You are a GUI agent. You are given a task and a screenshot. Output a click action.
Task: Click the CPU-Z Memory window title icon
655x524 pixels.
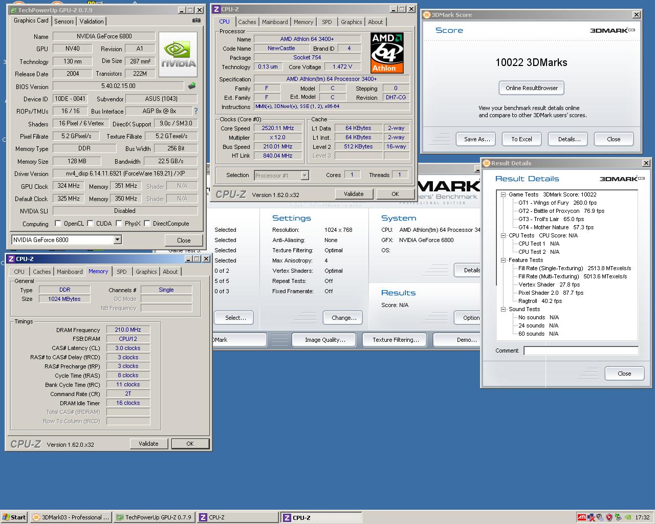(12, 259)
